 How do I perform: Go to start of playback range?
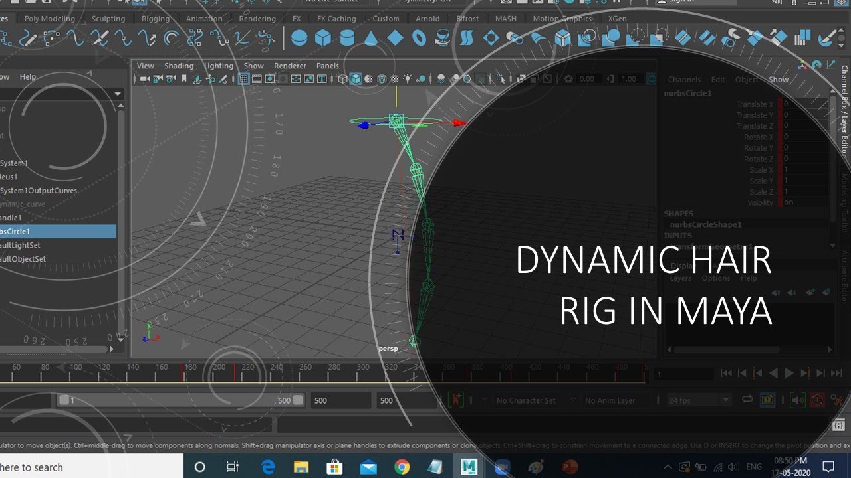(726, 374)
